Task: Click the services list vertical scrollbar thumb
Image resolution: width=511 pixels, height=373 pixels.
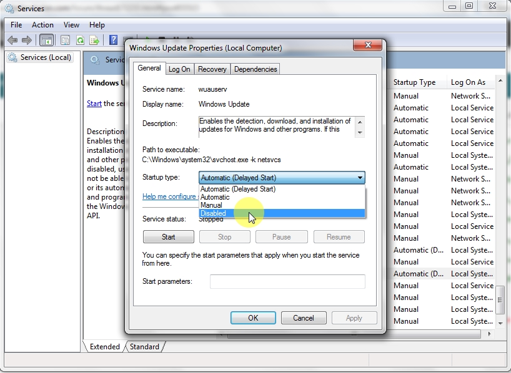Action: pyautogui.click(x=500, y=300)
